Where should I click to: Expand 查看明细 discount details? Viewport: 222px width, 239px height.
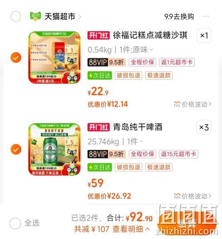click(x=131, y=229)
